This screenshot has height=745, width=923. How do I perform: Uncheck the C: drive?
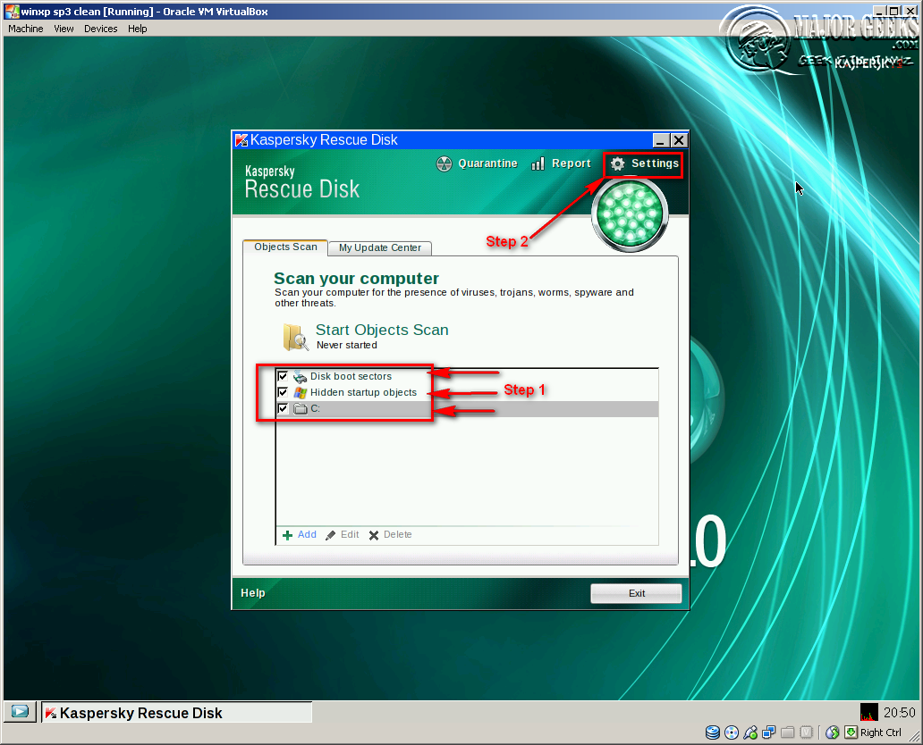coord(284,408)
